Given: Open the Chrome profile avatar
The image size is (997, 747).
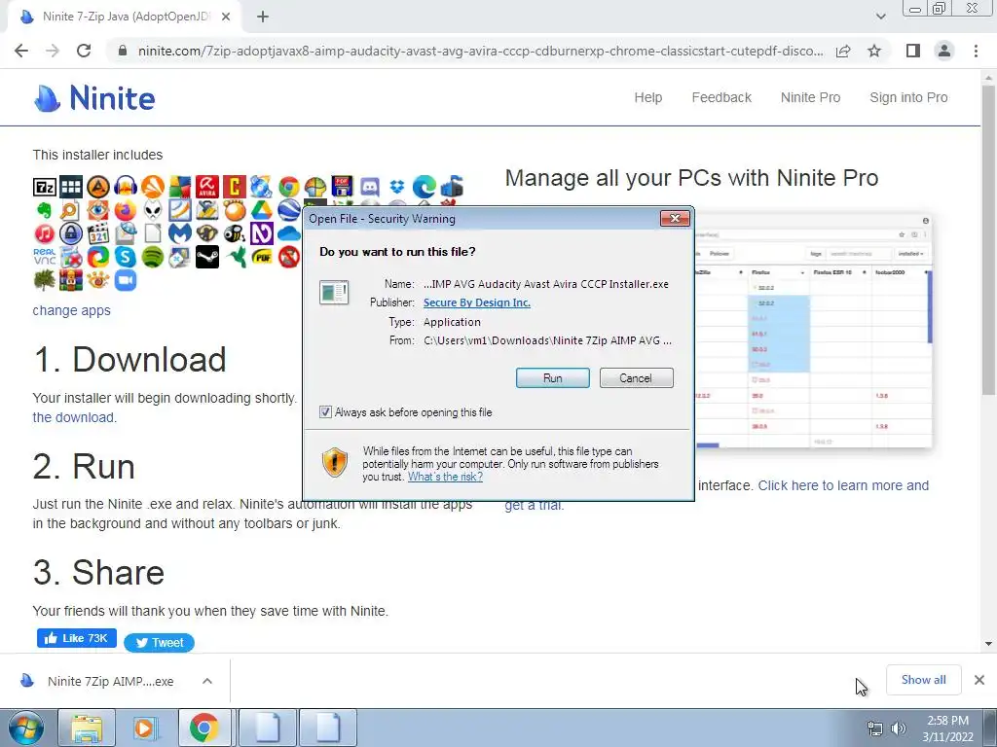Looking at the screenshot, I should click(944, 51).
